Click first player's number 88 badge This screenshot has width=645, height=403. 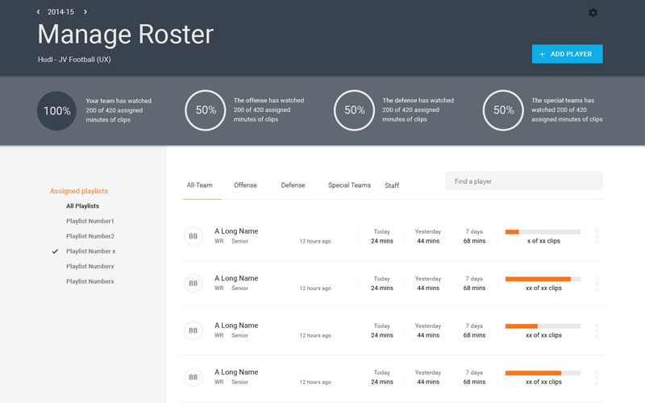point(193,236)
